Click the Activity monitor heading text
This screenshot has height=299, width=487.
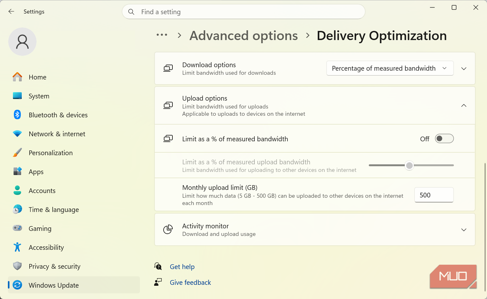206,226
